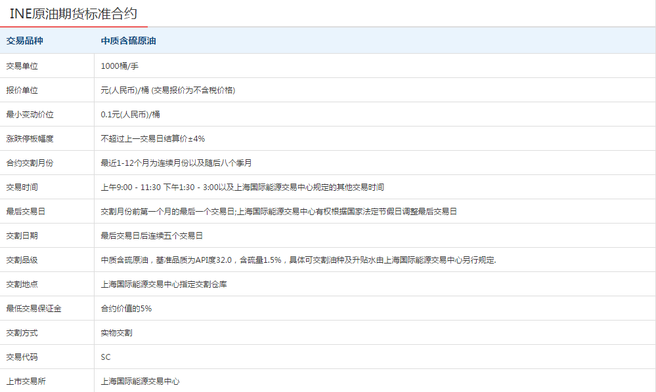Select the header value 中质含硫原油

(129, 41)
